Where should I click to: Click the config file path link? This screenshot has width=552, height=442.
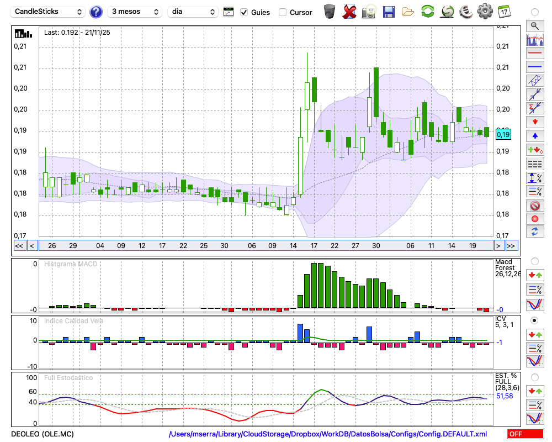coord(328,434)
